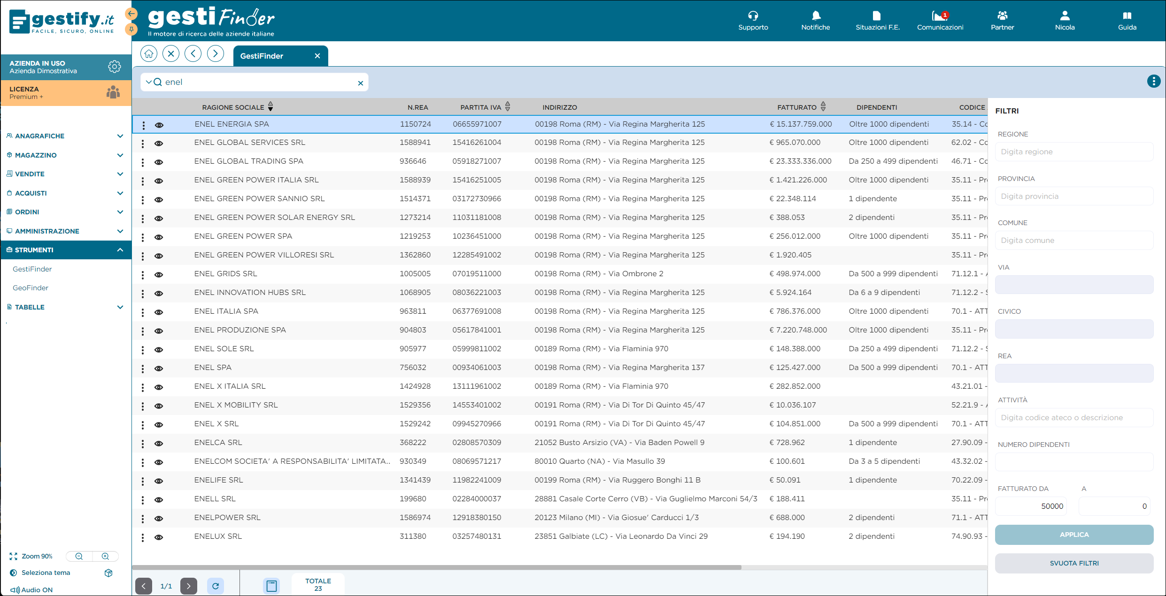Zoom out with minus magnifier
Screen dimensions: 1166x596
79,557
